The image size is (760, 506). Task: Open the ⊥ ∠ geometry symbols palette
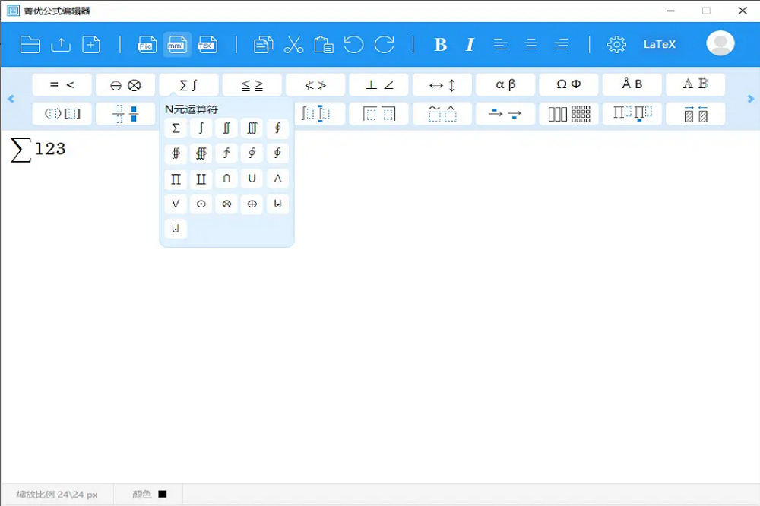379,85
